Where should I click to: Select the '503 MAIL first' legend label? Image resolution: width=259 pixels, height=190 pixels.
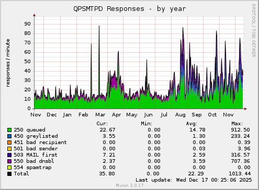click(36, 155)
